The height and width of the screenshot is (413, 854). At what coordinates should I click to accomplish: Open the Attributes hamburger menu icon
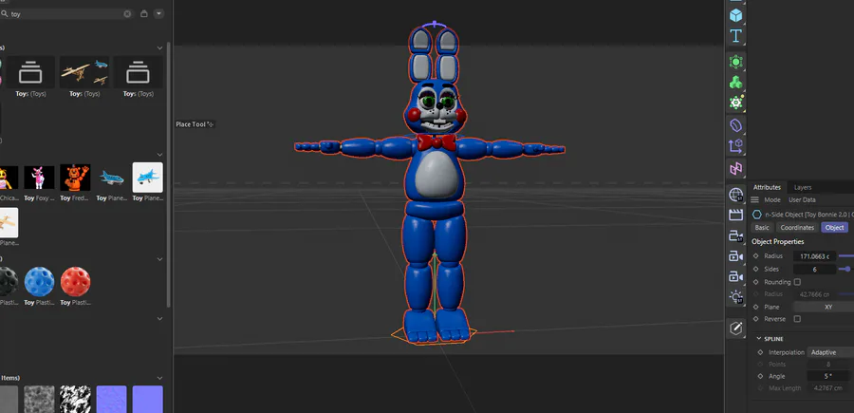click(x=755, y=200)
